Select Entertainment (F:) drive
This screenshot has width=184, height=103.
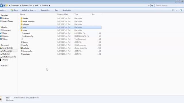tap(9, 57)
